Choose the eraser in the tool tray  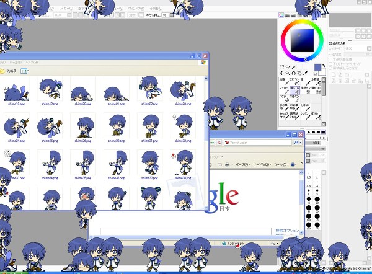tap(295, 90)
